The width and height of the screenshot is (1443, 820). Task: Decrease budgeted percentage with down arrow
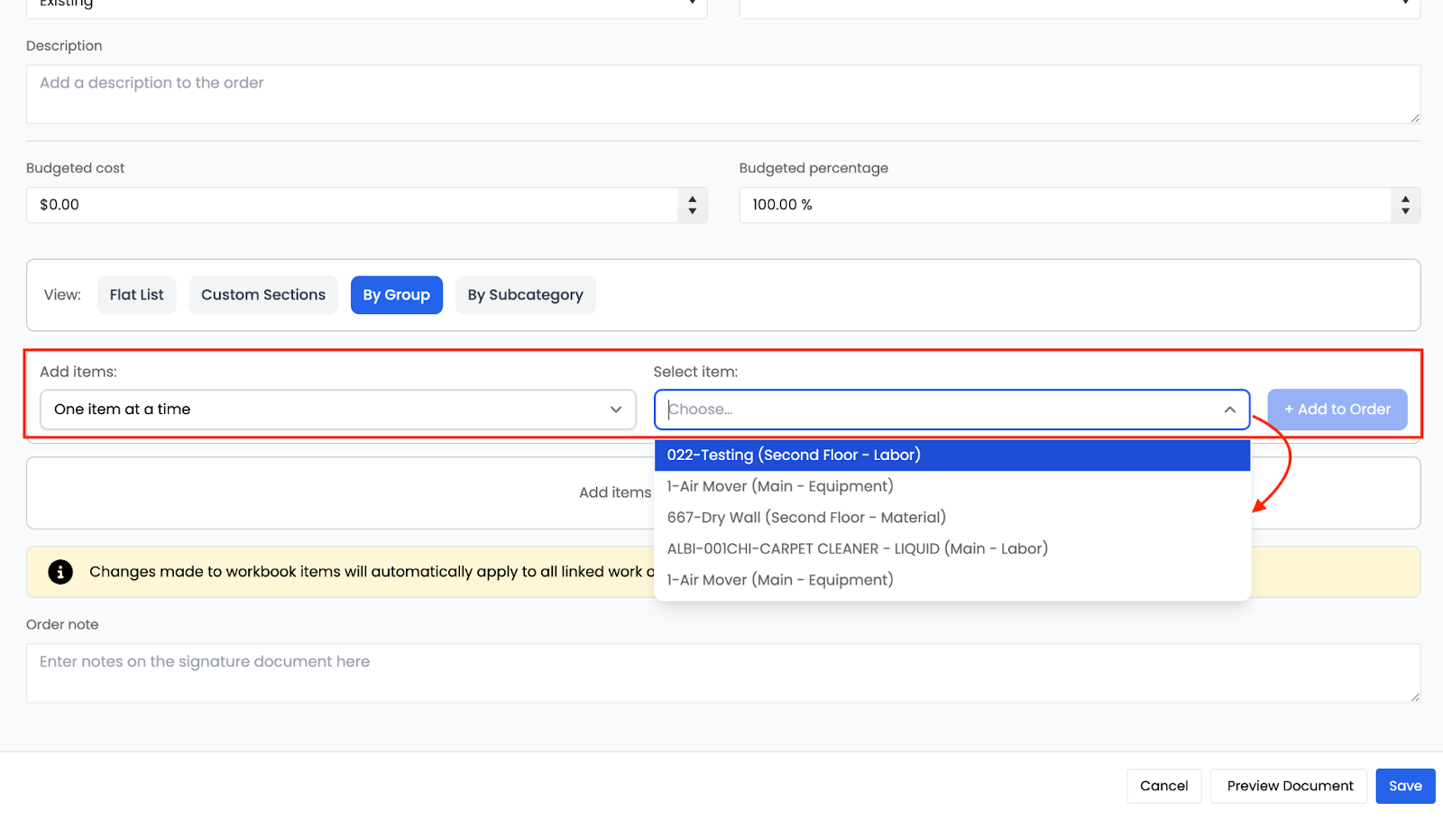1405,211
